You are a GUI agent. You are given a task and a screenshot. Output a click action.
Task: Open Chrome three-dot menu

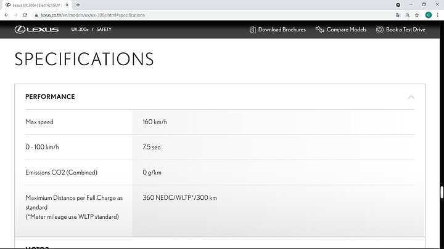tap(437, 15)
